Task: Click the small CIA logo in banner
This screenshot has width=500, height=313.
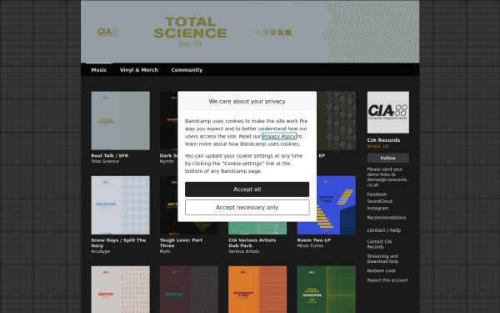Action: (107, 32)
